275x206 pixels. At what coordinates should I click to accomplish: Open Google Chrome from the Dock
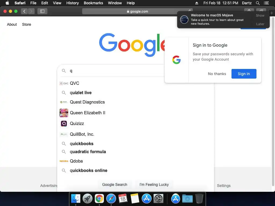[99, 199]
